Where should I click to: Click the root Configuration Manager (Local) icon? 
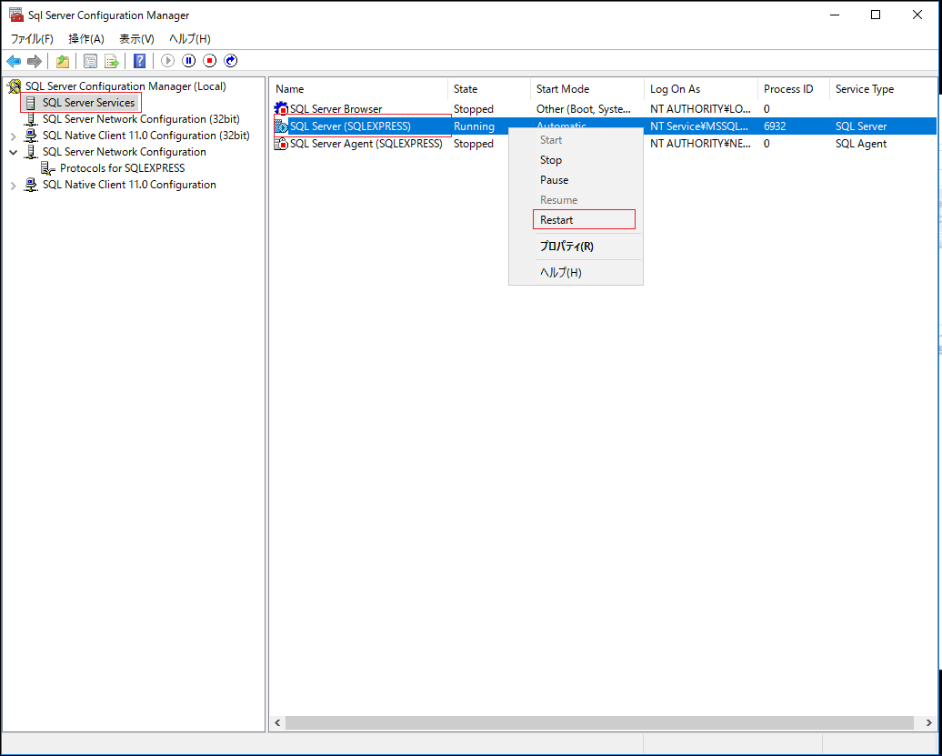[x=14, y=86]
